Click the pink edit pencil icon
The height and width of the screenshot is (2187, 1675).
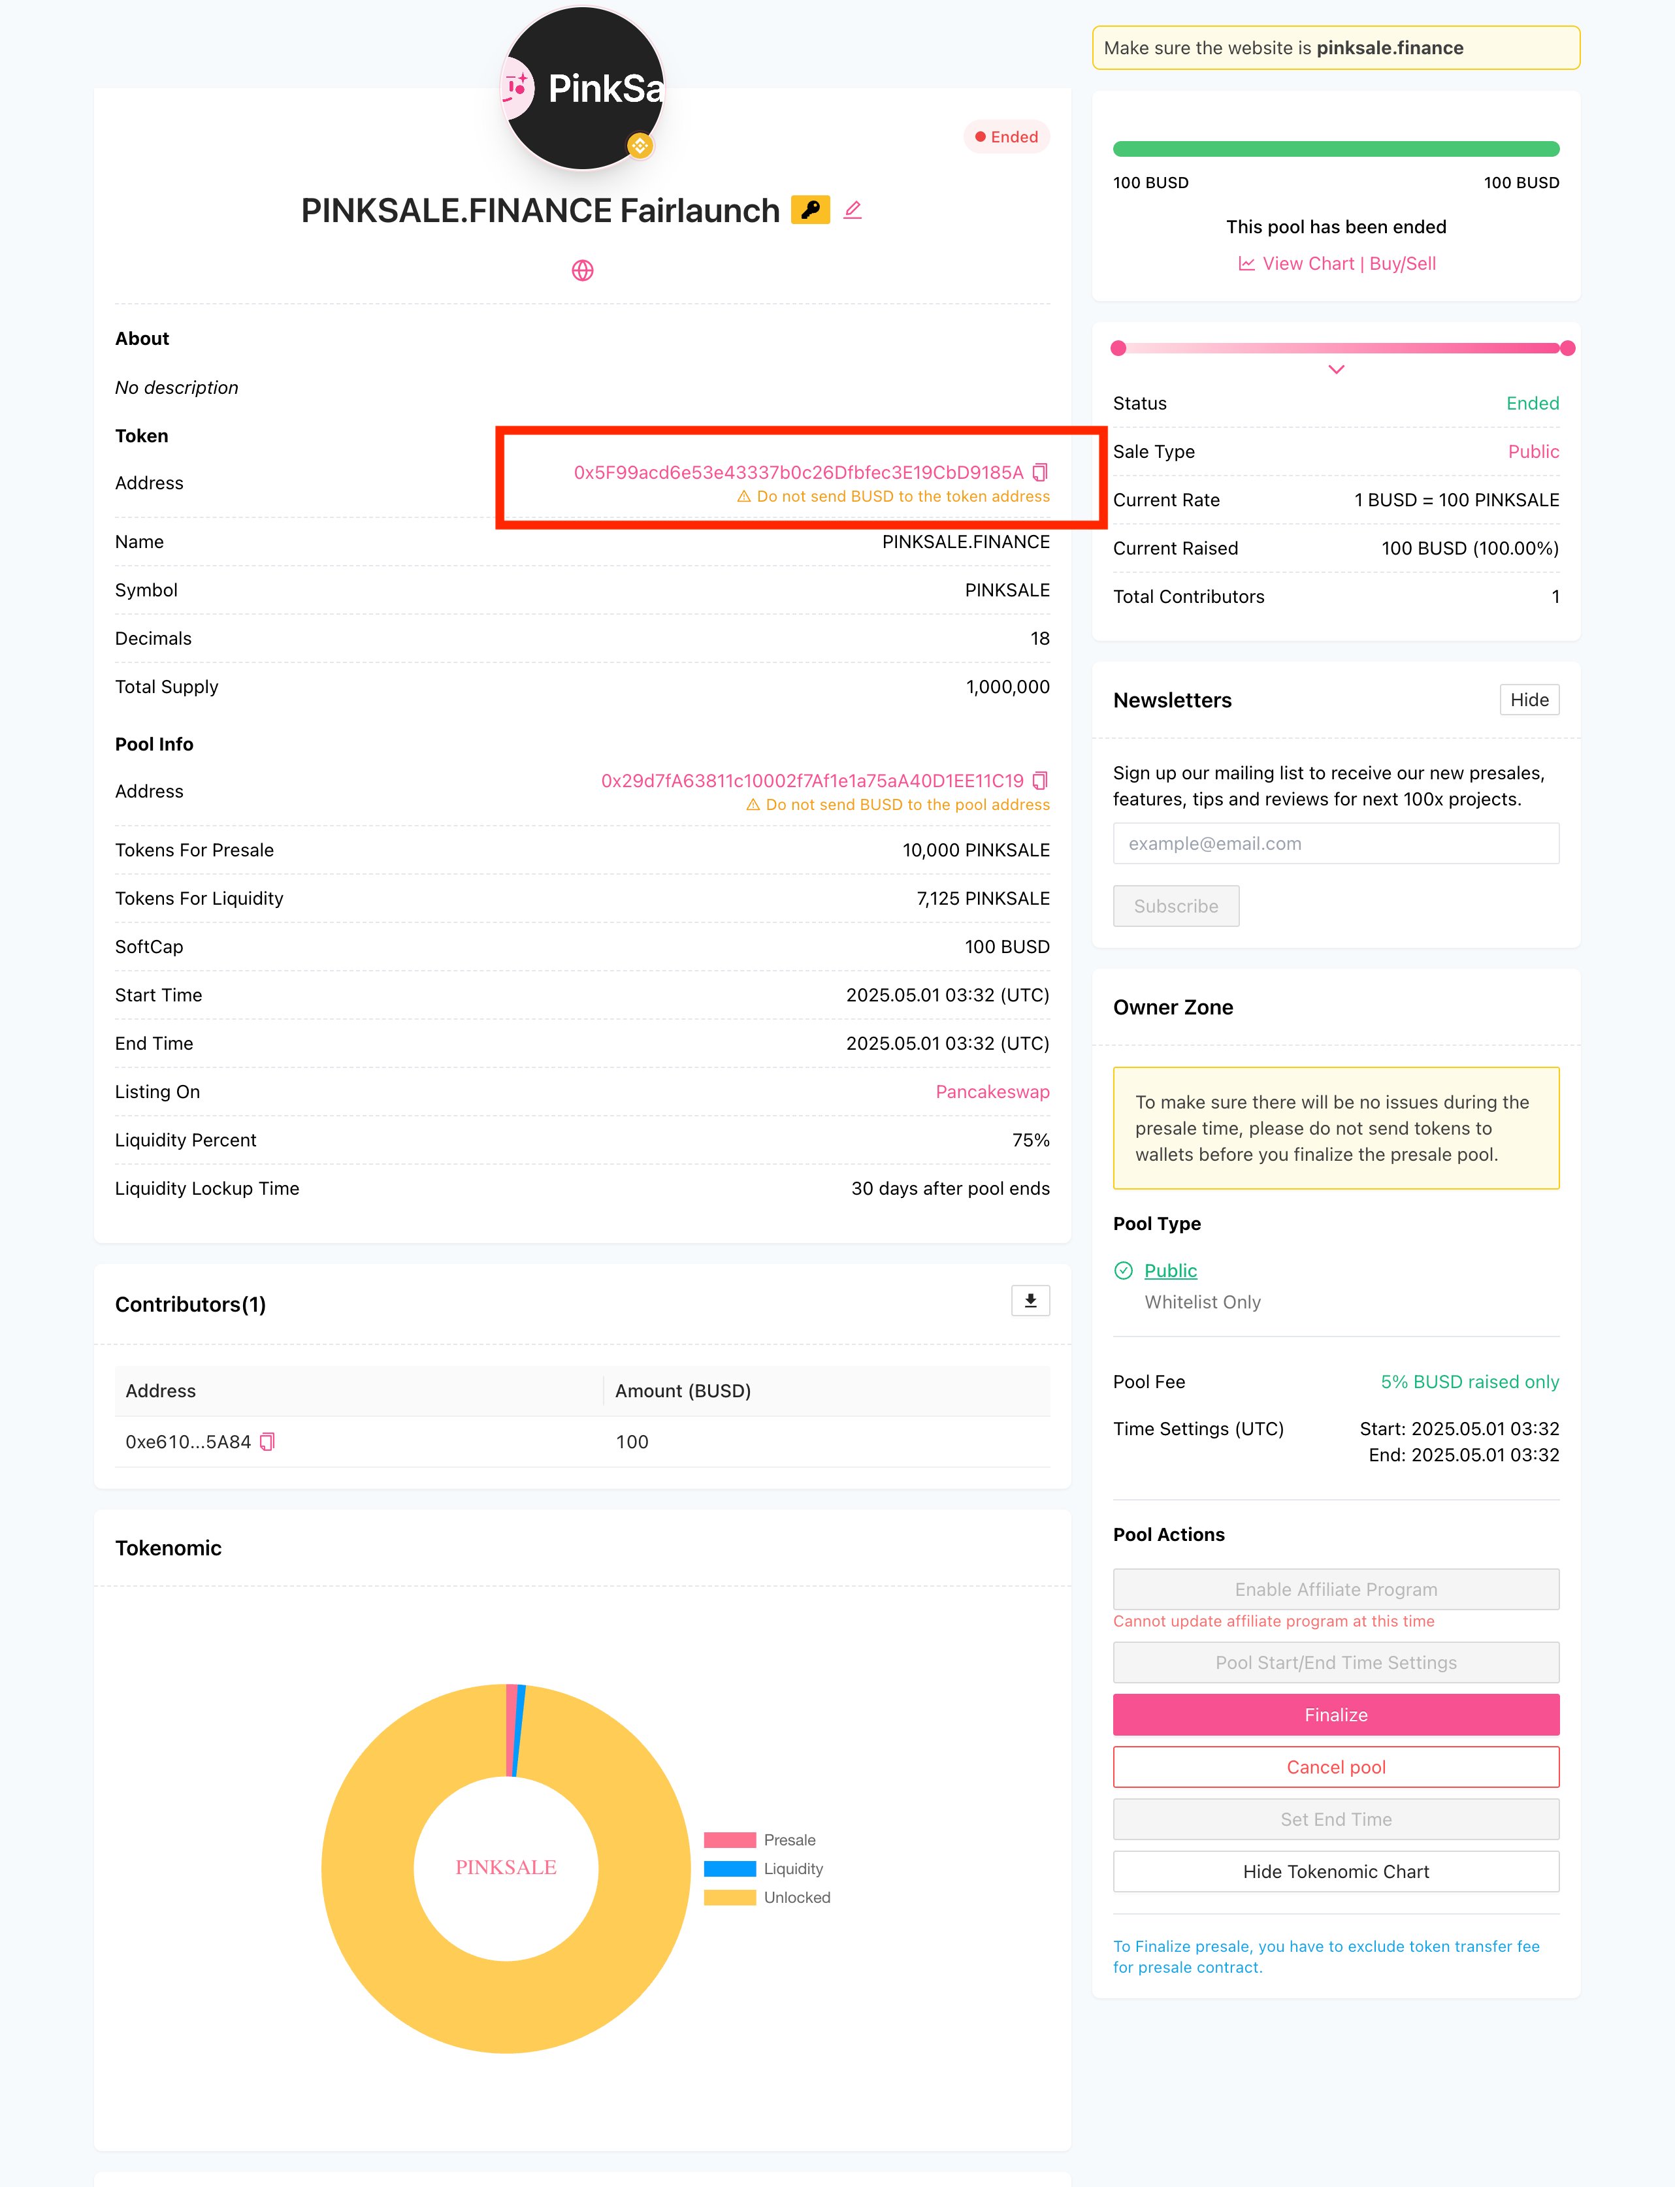coord(853,210)
